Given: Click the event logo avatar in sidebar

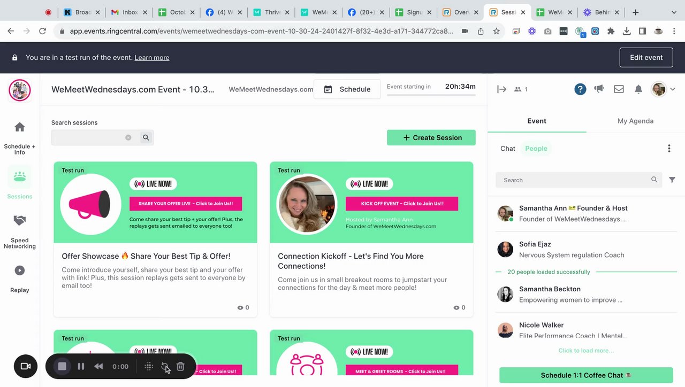Looking at the screenshot, I should pyautogui.click(x=19, y=90).
